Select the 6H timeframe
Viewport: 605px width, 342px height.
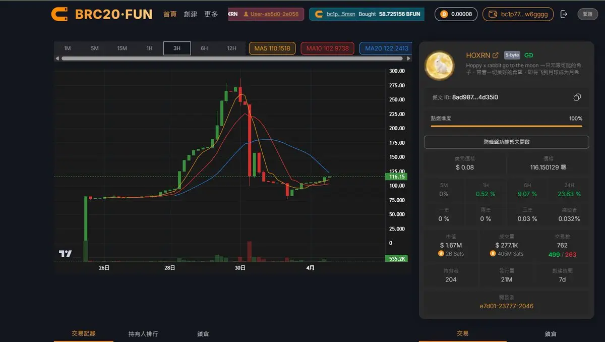click(x=204, y=48)
